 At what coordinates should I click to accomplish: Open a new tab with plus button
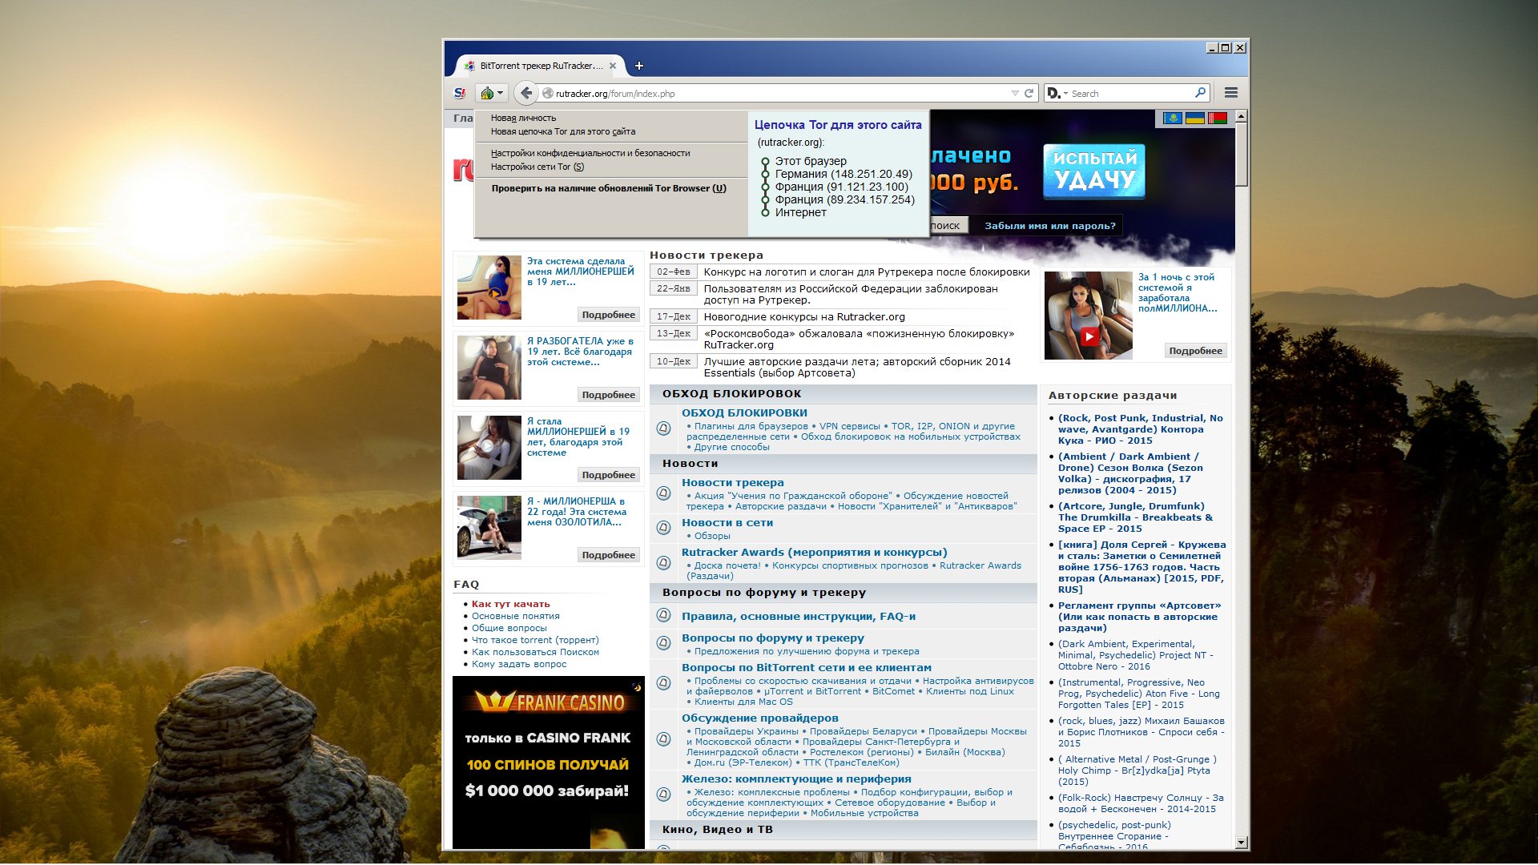pyautogui.click(x=638, y=66)
